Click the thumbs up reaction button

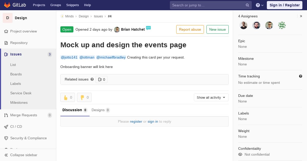68,97
